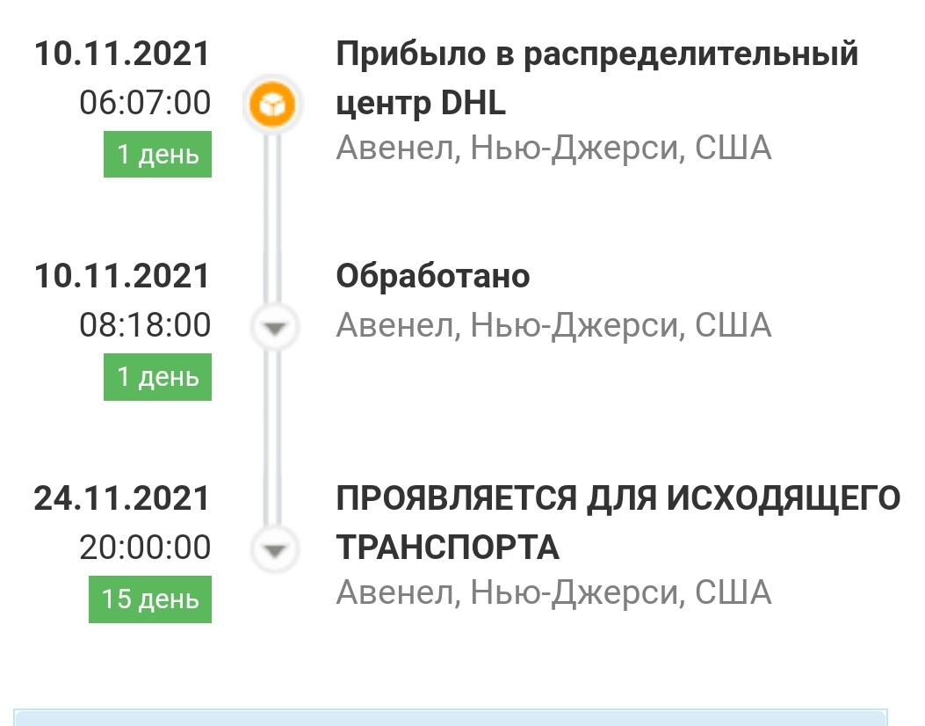Click the 10.11.2021 date above 08:18:00
The image size is (925, 726).
[122, 276]
